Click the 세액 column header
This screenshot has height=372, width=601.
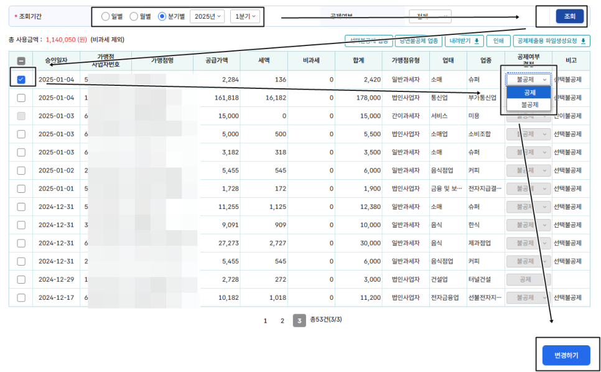pos(264,61)
